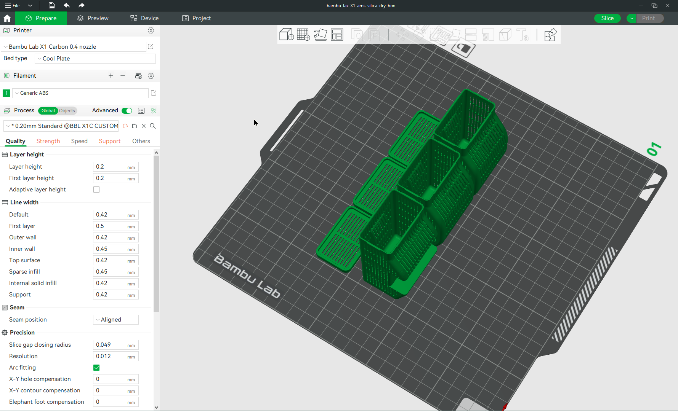Click the compare presets icon
The width and height of the screenshot is (678, 411).
154,111
